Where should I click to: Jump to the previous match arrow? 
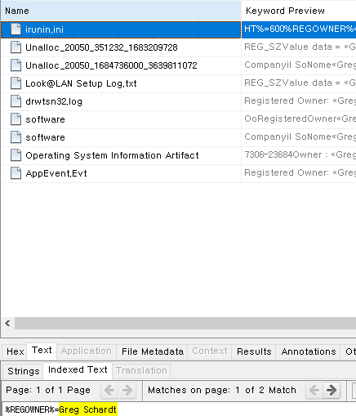coord(314,390)
